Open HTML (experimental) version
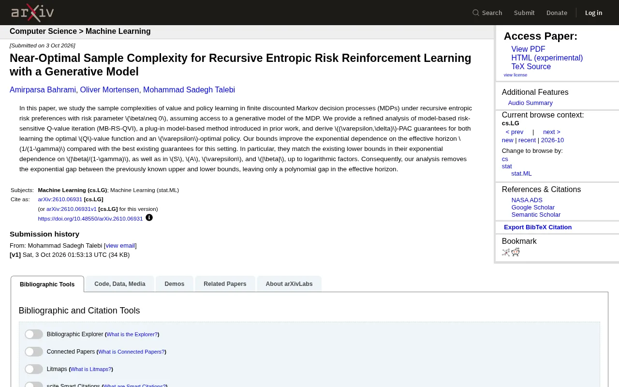 [547, 58]
